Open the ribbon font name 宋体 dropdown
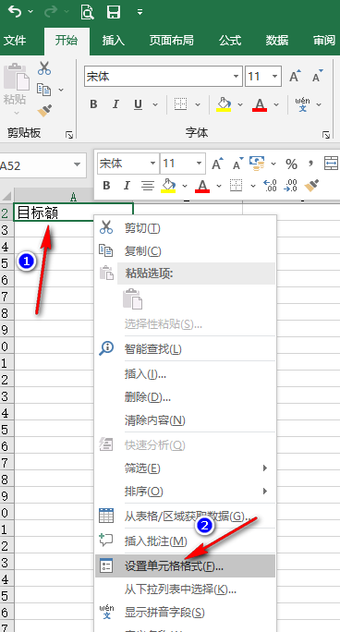The height and width of the screenshot is (632, 340). coord(237,76)
